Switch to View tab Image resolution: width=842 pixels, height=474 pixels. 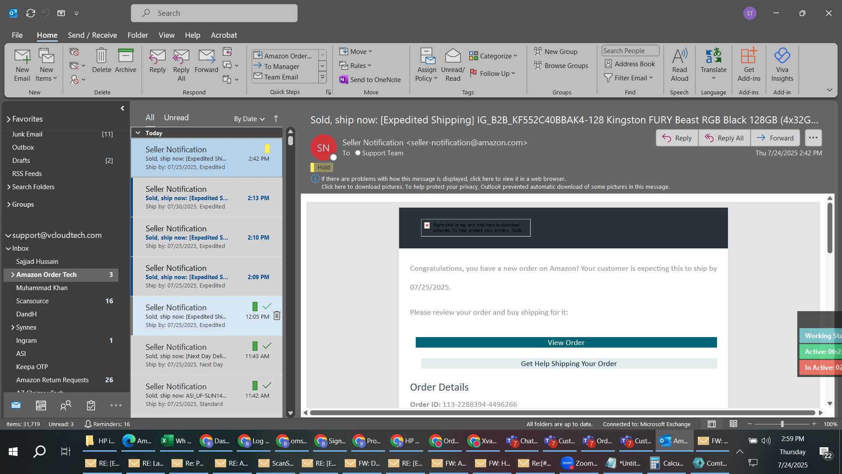[x=166, y=35]
